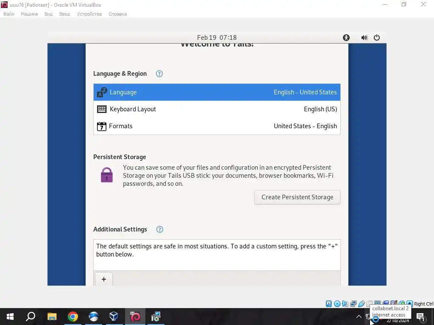Image resolution: width=434 pixels, height=325 pixels.
Task: Click the blue globe browser taskbar icon
Action: [93, 317]
